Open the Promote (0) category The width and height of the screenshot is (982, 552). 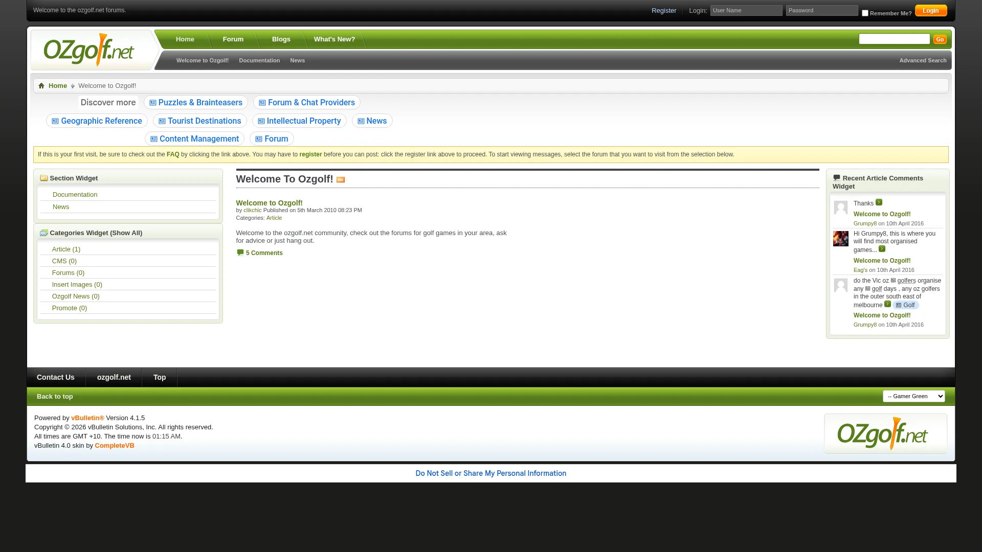[x=69, y=308]
